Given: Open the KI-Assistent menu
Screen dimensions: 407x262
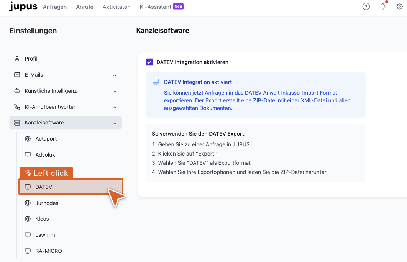Looking at the screenshot, I should (x=156, y=7).
